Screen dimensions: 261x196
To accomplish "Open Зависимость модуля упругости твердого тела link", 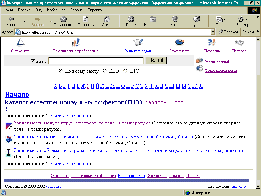I will 82,123.
